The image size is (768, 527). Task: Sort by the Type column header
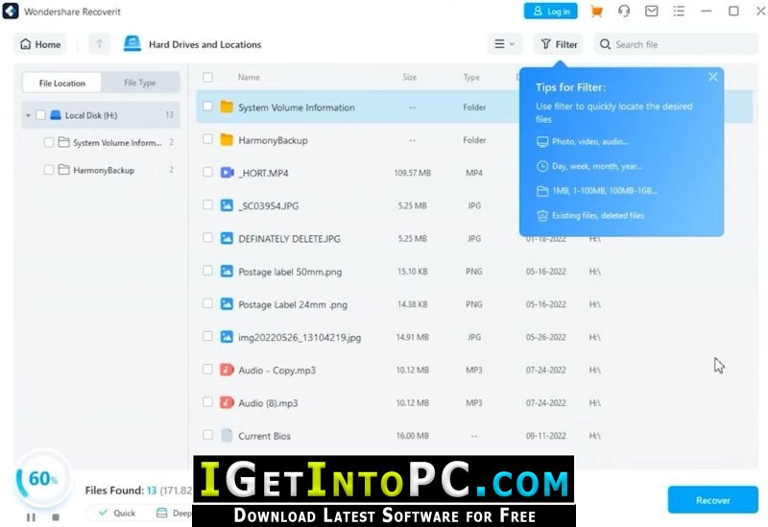[x=471, y=77]
